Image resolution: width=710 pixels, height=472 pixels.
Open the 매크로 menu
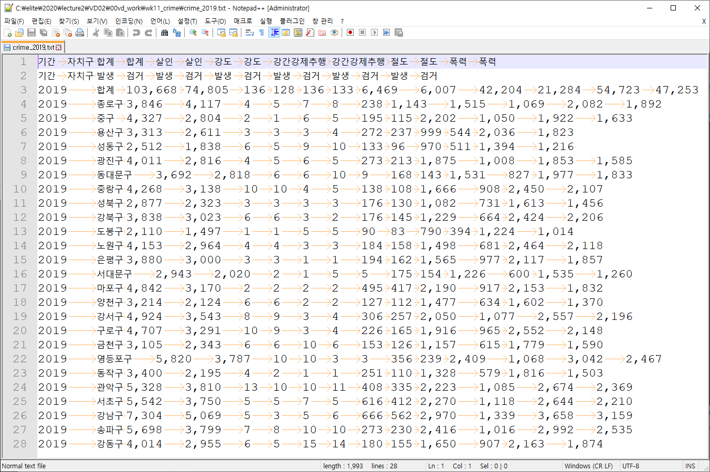point(243,21)
